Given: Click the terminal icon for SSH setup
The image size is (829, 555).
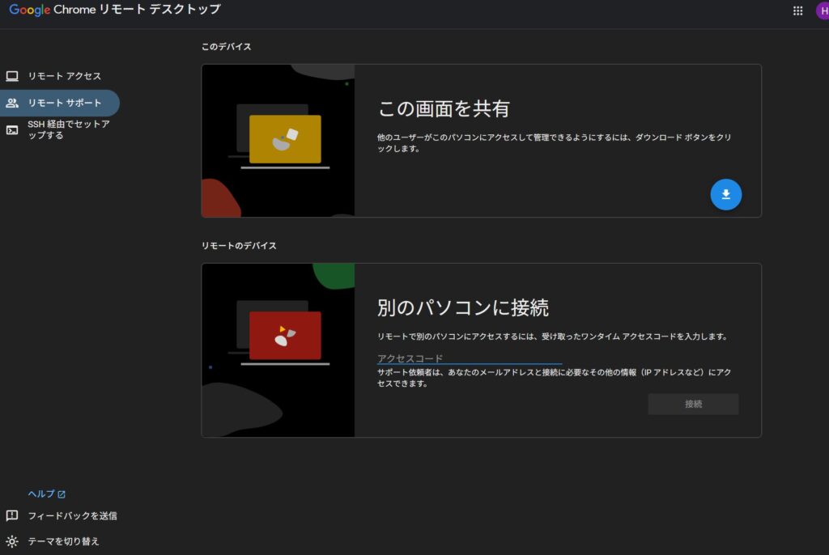Looking at the screenshot, I should pos(12,130).
